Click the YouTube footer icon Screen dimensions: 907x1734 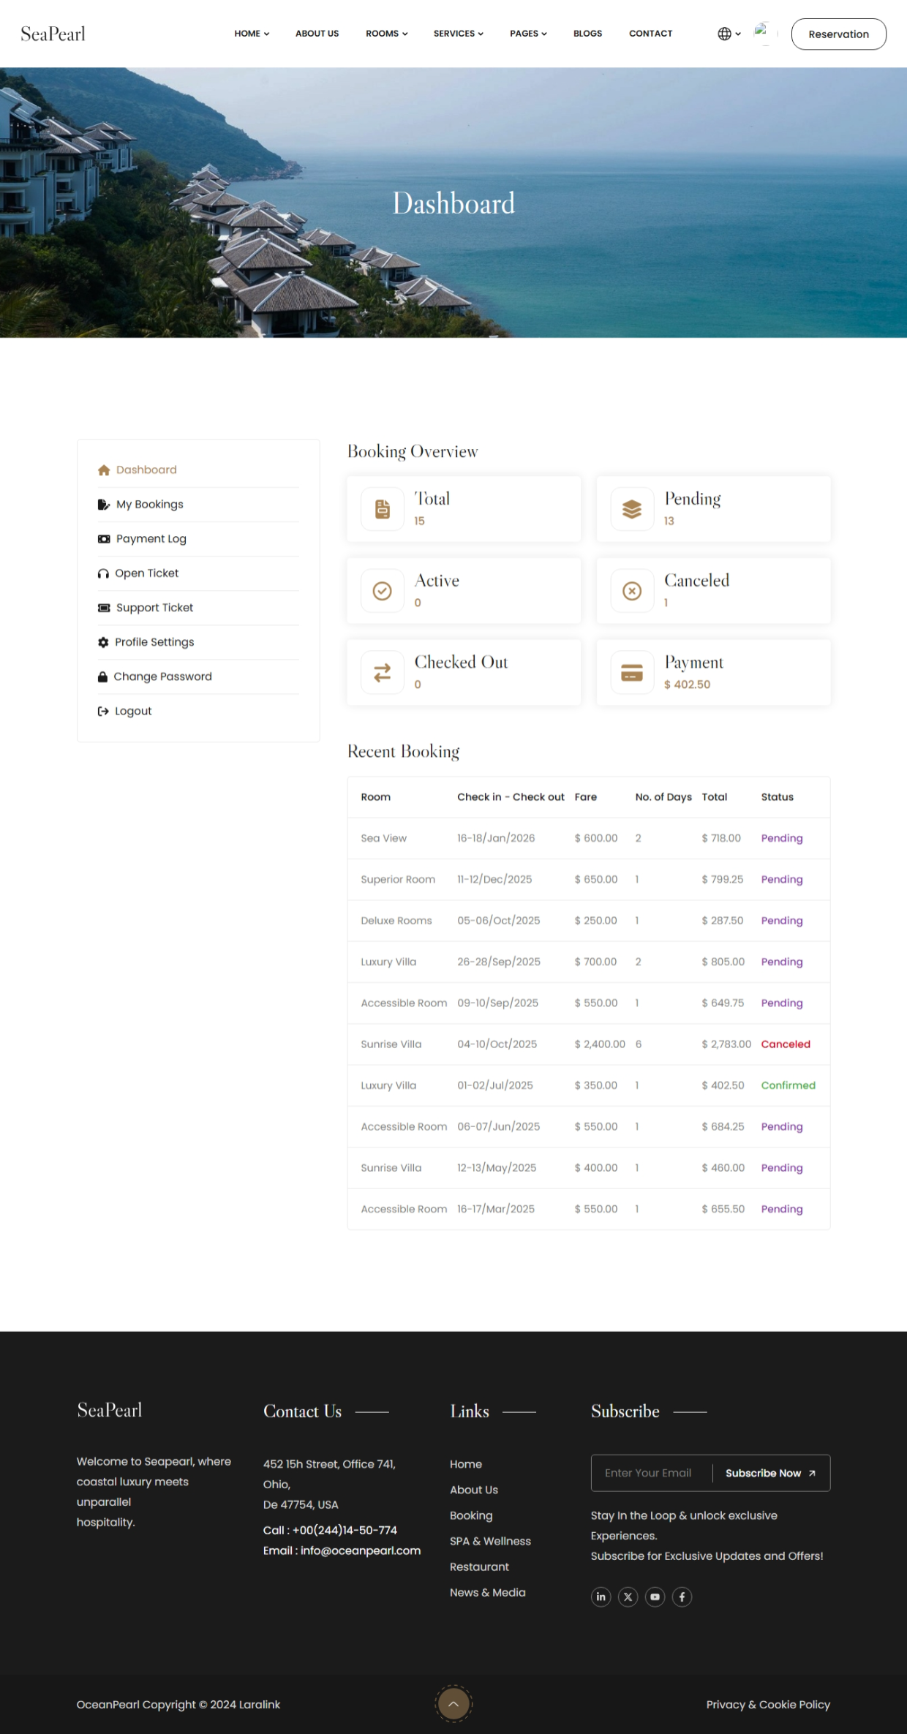[655, 1597]
